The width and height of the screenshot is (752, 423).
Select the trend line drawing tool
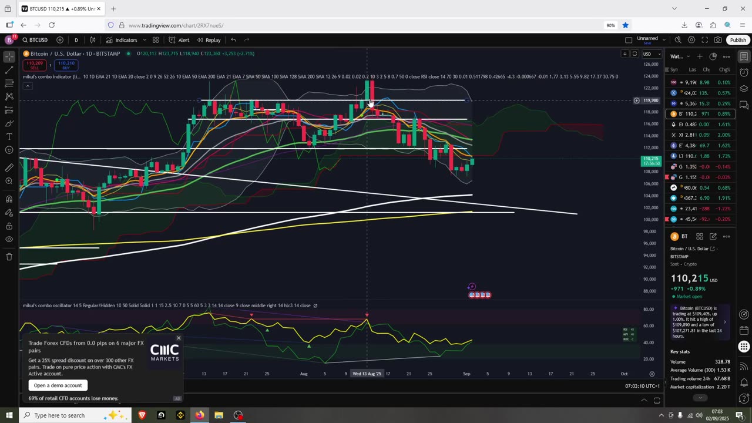(9, 70)
